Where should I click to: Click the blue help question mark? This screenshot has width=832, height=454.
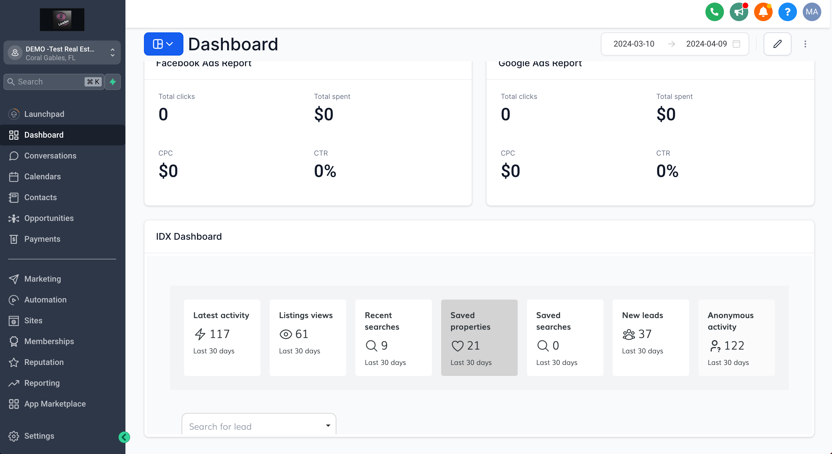(787, 12)
